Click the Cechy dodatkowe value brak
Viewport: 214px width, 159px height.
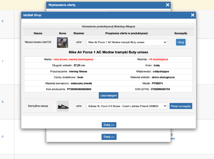pos(81,77)
